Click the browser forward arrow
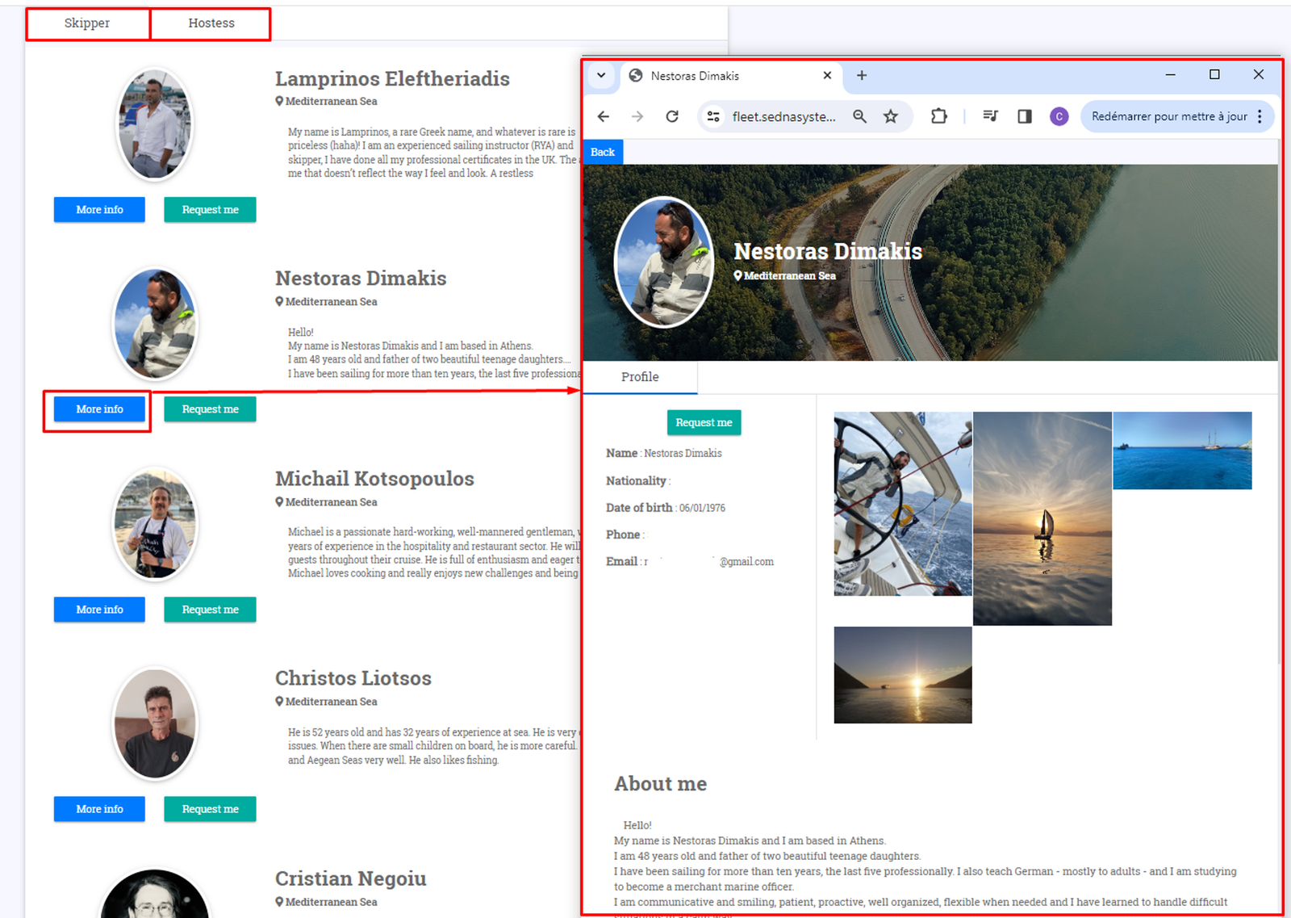Screen dimensions: 1291x918 pos(637,116)
